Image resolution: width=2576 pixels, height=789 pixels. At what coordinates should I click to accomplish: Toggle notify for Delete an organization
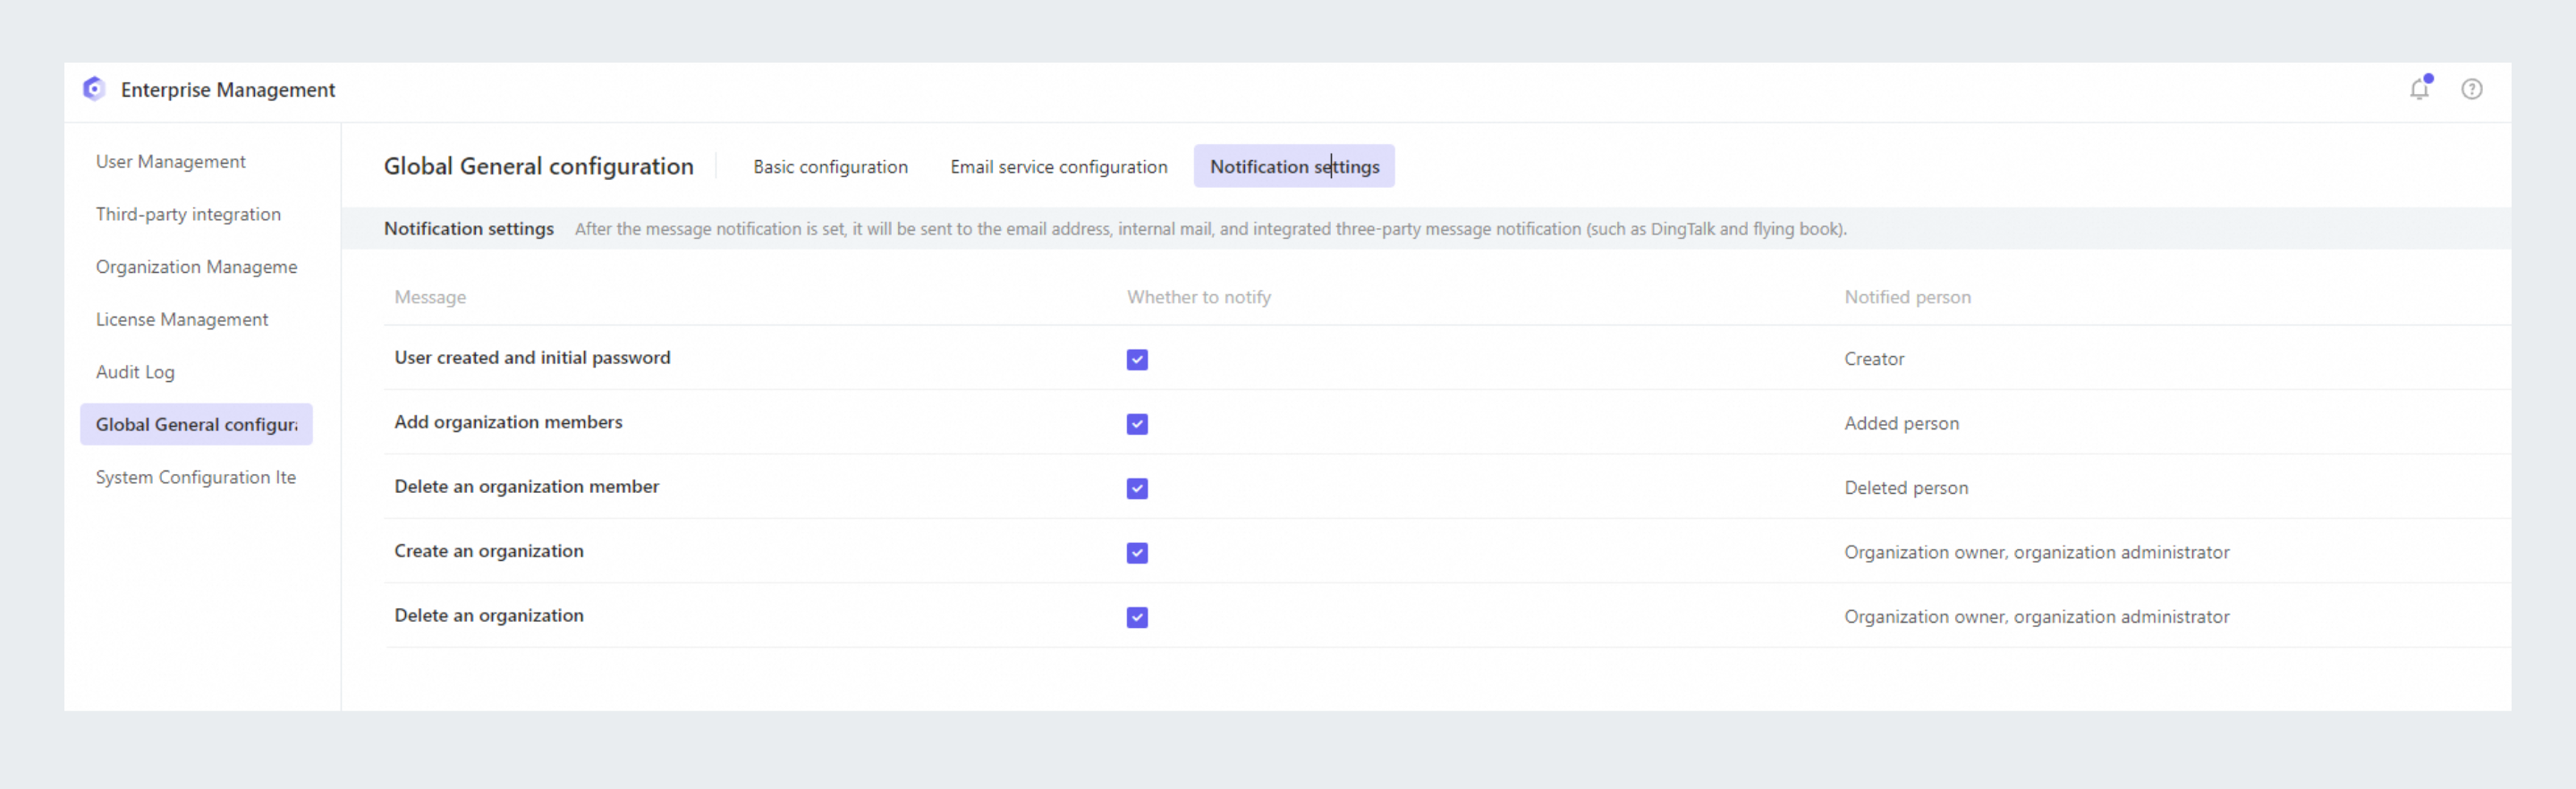coord(1137,617)
